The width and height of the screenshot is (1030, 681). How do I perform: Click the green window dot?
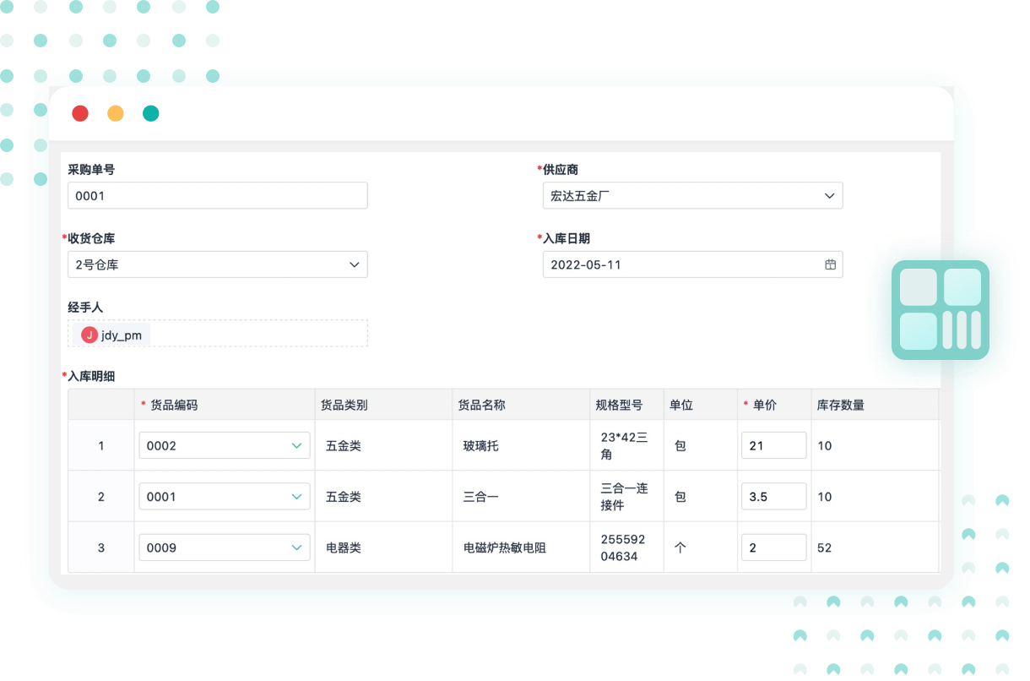click(x=151, y=113)
